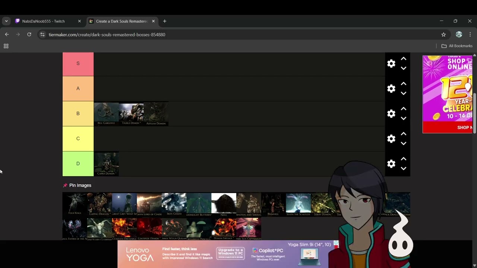Move D tier row down with chevron
Screen dimensions: 477x268
pos(404,169)
